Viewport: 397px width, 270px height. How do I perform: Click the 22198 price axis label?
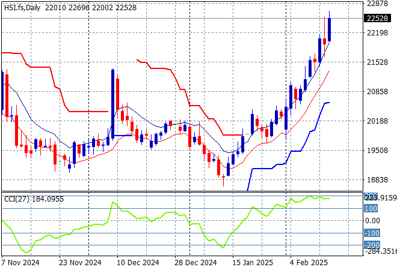[x=378, y=32]
